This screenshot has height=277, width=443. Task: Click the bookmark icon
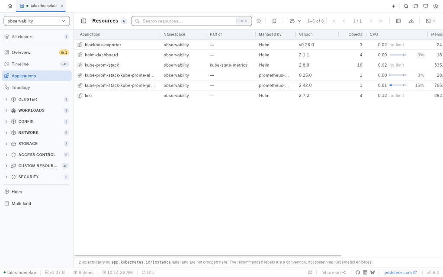(274, 21)
